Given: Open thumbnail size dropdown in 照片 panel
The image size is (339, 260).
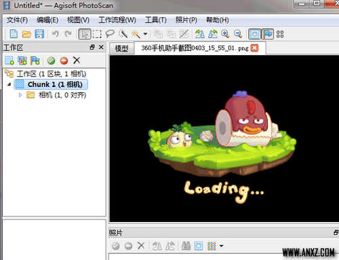Looking at the screenshot, I should pyautogui.click(x=222, y=246).
